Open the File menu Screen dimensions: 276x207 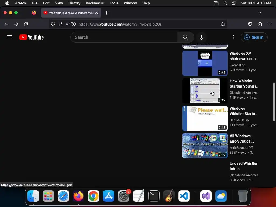tap(35, 3)
